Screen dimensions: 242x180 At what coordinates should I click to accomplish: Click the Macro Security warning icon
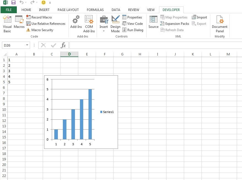28,30
